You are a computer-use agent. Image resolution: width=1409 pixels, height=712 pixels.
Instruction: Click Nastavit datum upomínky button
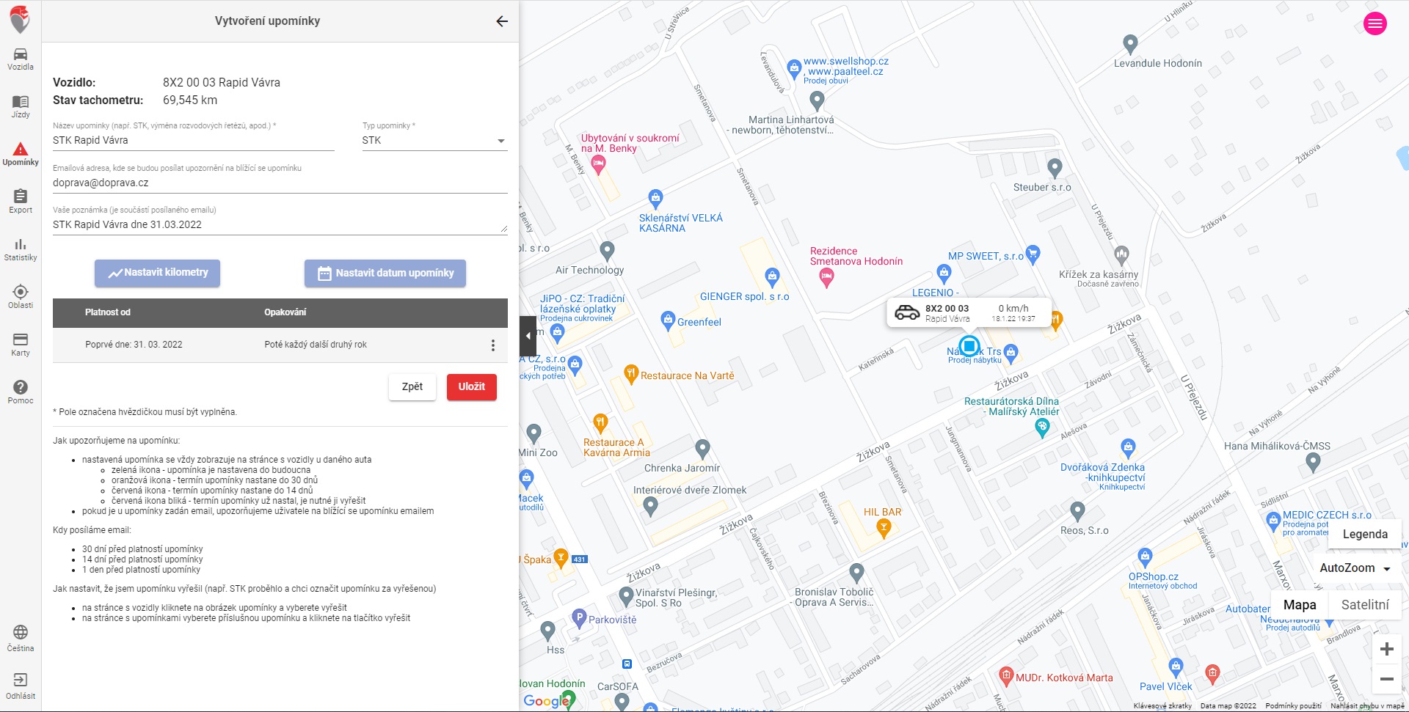click(385, 274)
